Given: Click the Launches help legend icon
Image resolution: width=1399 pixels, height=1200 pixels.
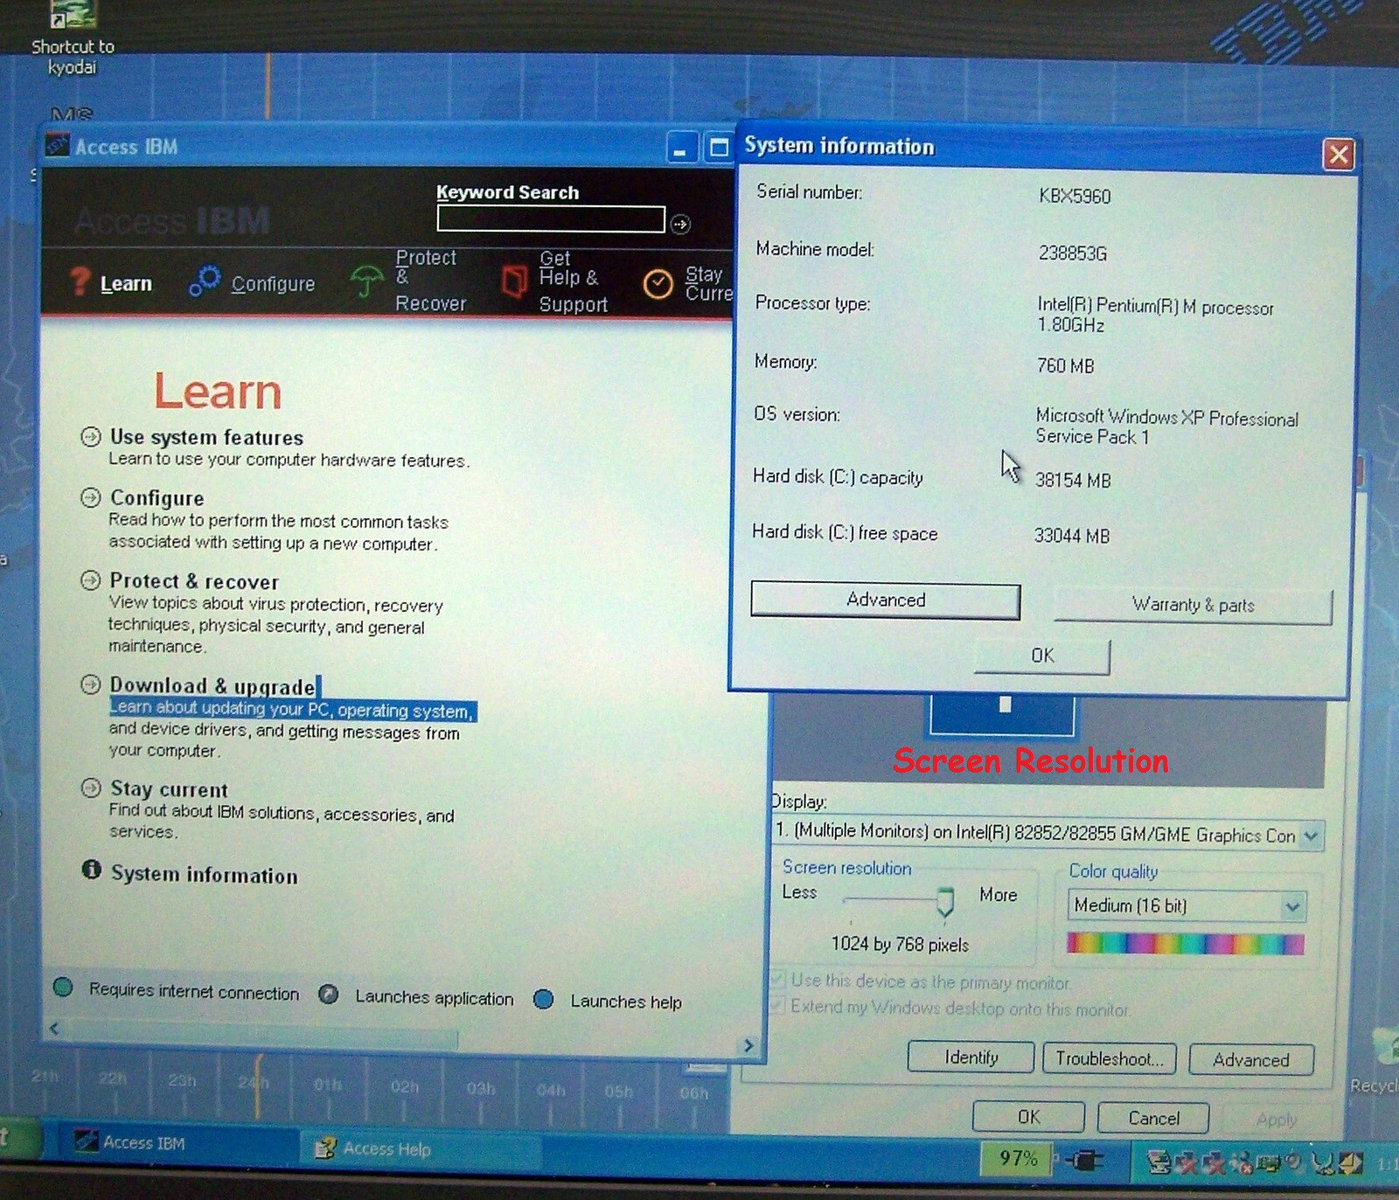Looking at the screenshot, I should pyautogui.click(x=543, y=998).
